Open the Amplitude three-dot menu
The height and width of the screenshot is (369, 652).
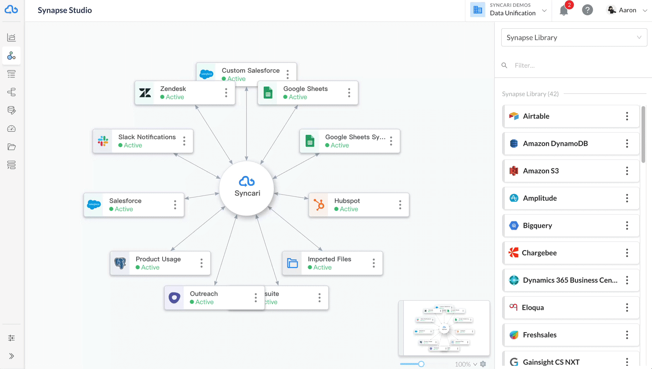(627, 198)
